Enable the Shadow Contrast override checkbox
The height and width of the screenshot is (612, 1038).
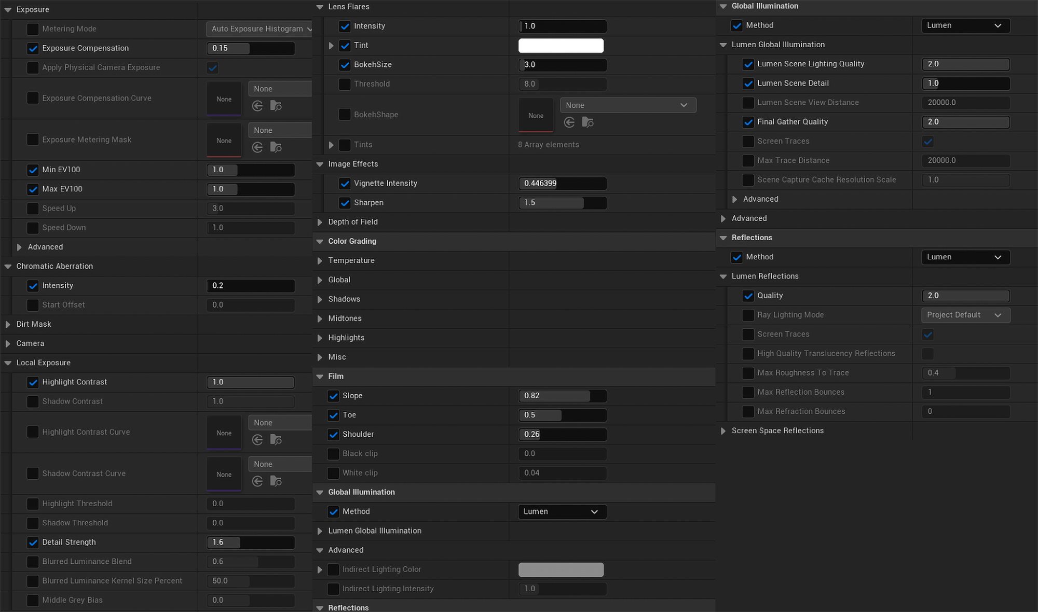[x=33, y=401]
